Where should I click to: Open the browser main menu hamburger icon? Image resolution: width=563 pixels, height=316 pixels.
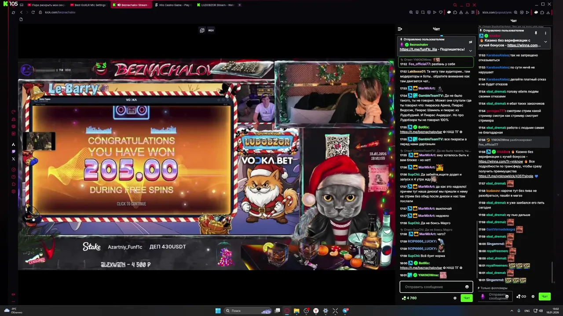(472, 12)
